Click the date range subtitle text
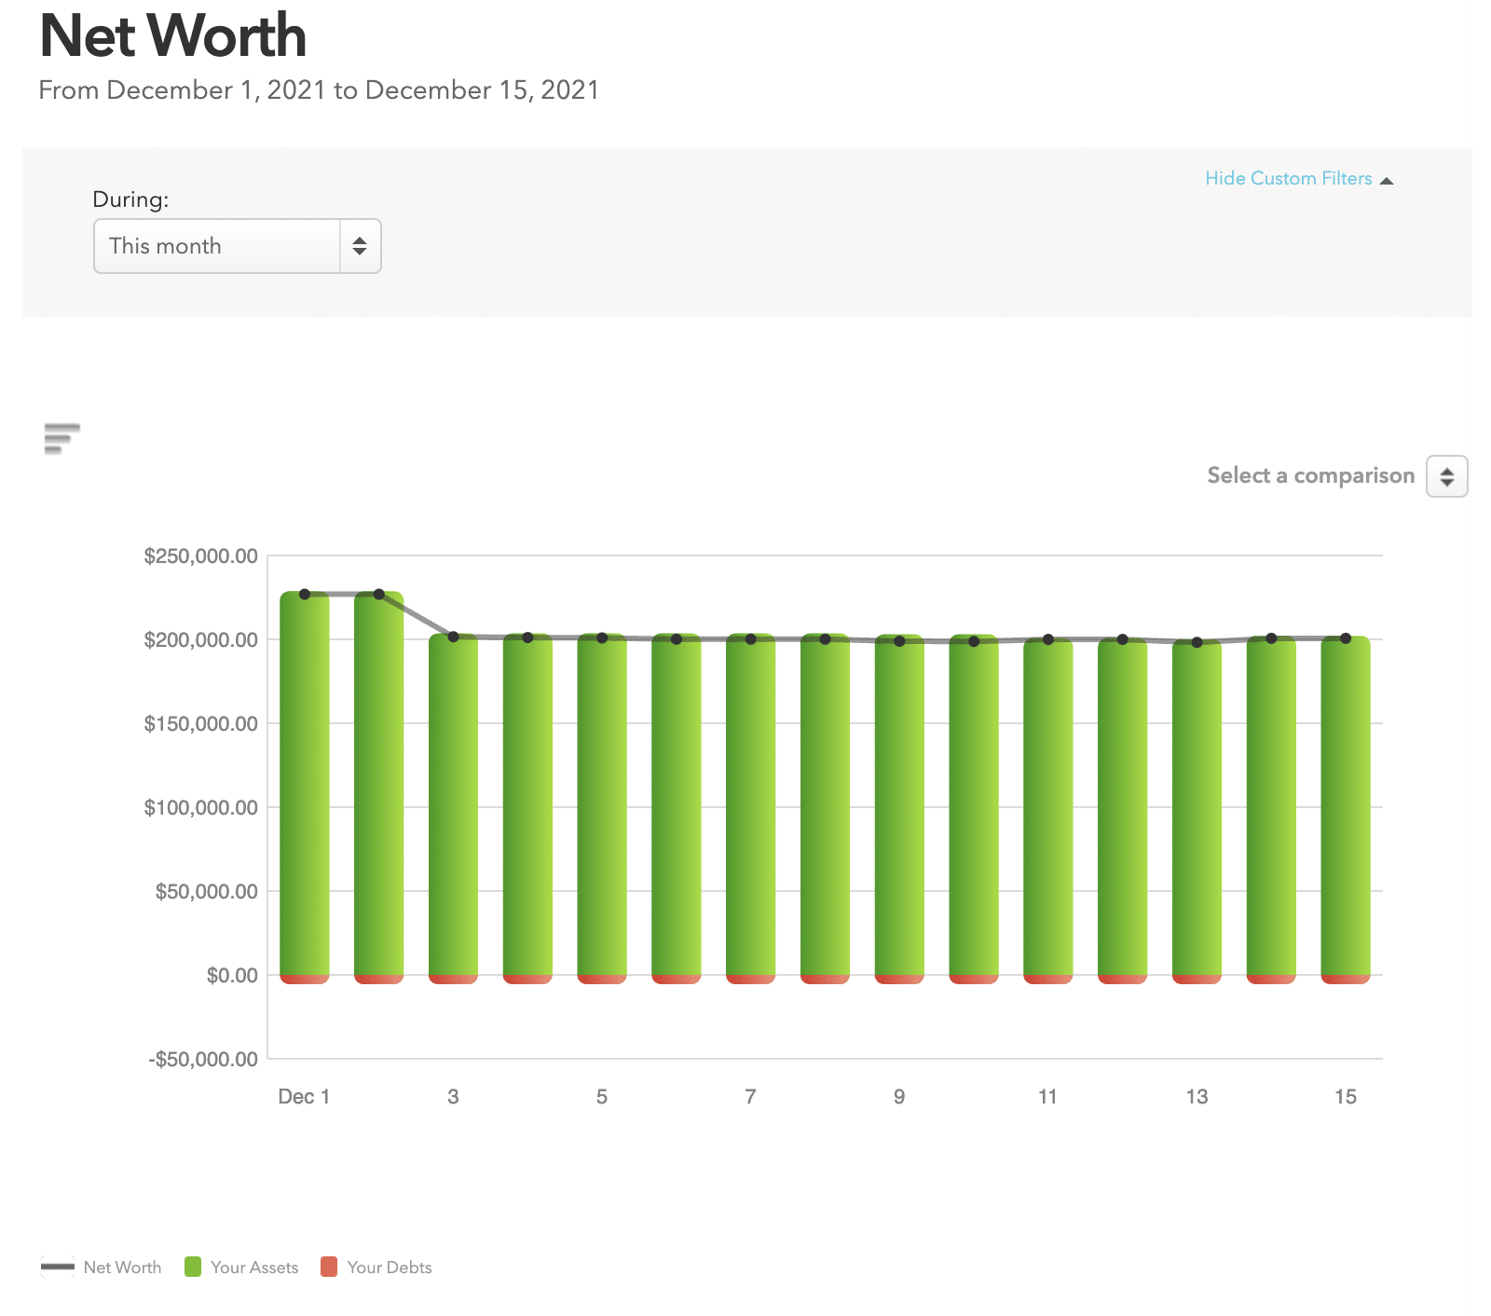The image size is (1491, 1316). coord(319,90)
